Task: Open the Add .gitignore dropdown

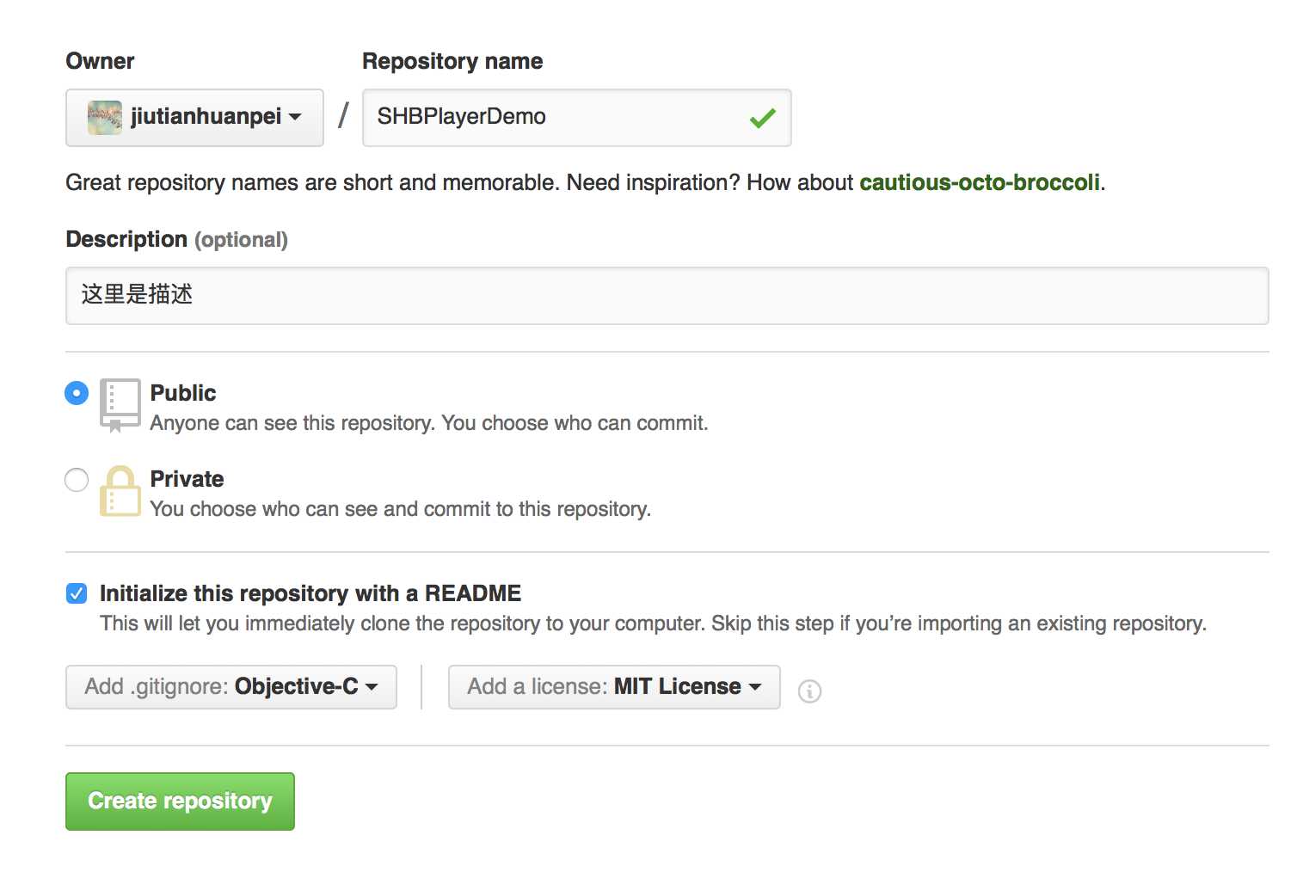Action: (231, 687)
